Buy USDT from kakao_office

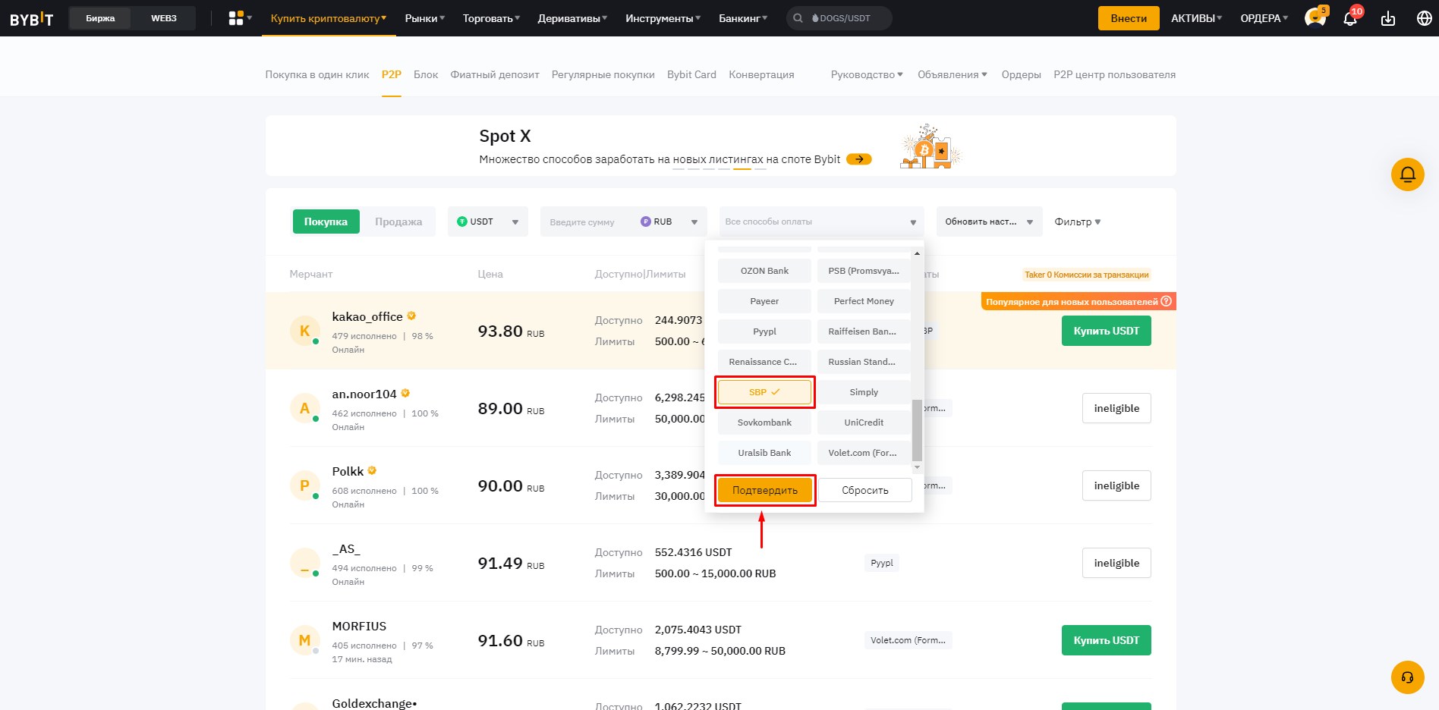click(x=1106, y=331)
